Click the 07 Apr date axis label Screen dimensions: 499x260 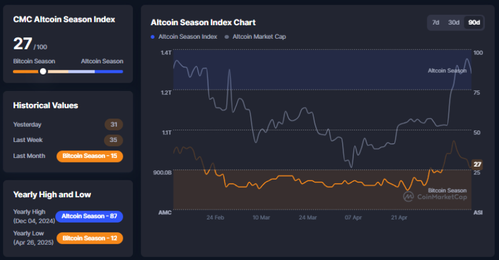[353, 217]
